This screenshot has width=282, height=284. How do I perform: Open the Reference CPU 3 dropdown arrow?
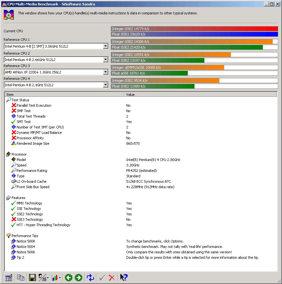106,72
